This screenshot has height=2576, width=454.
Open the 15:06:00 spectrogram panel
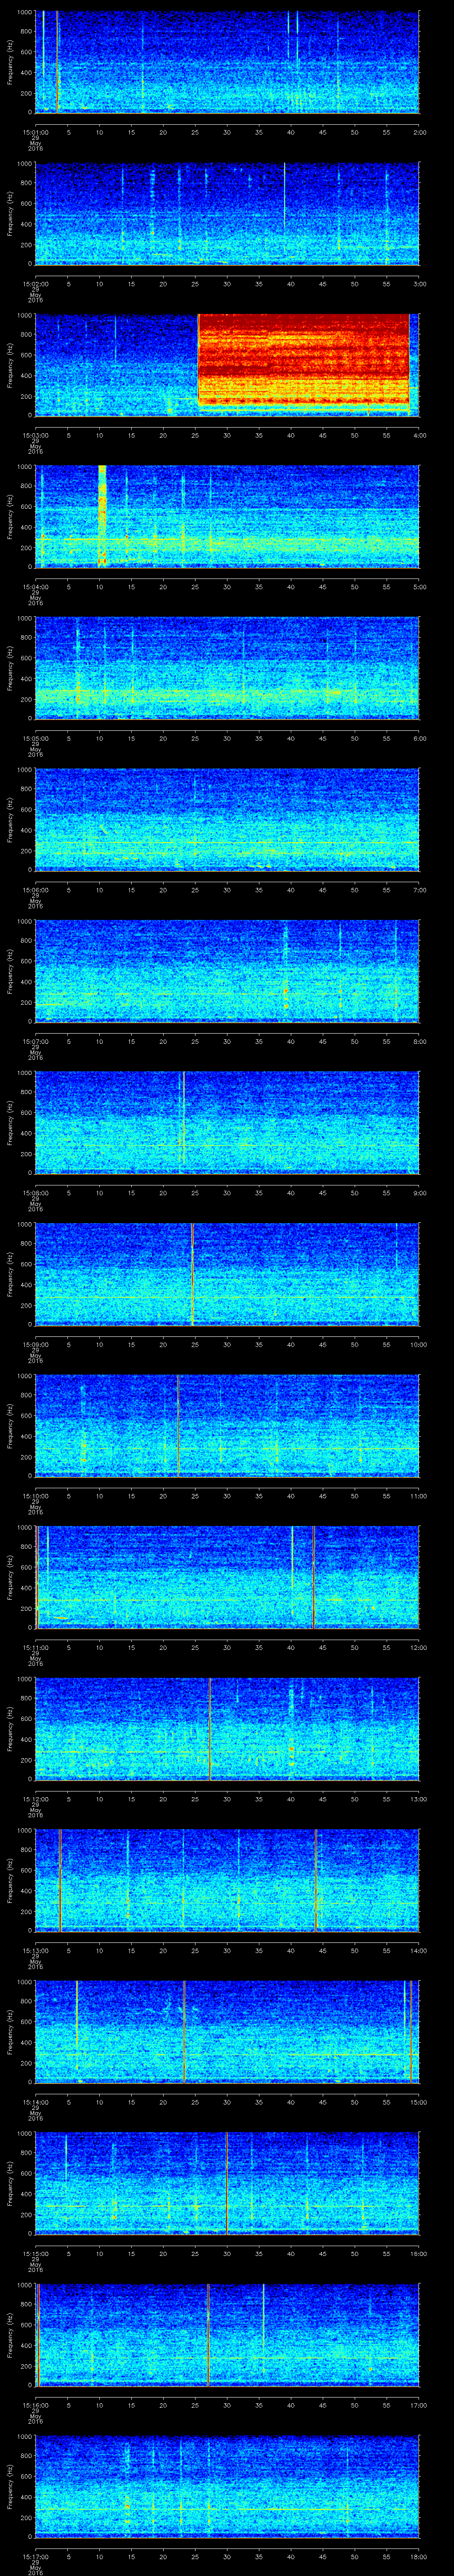(x=227, y=820)
